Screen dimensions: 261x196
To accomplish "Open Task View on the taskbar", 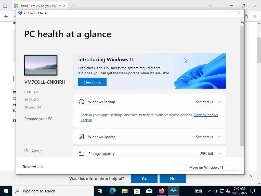I will pos(100,191).
